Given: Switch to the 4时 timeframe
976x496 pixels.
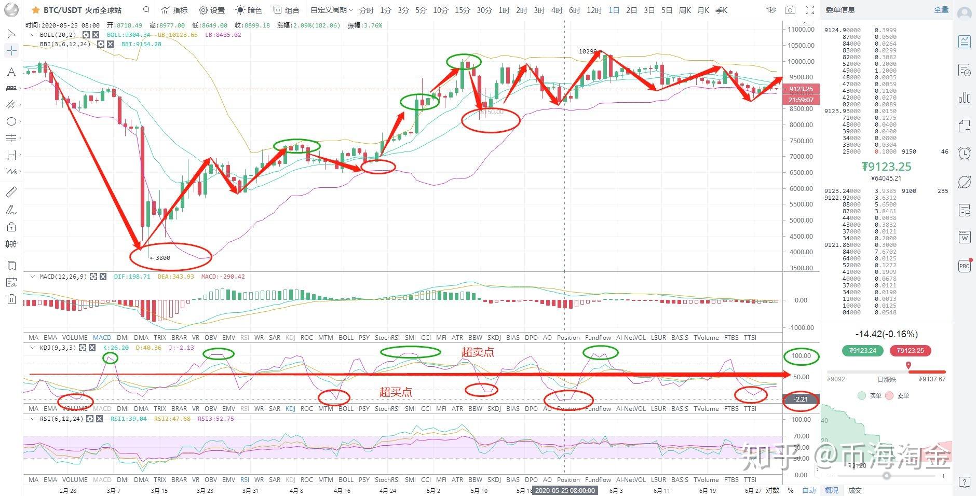Looking at the screenshot, I should click(x=557, y=10).
